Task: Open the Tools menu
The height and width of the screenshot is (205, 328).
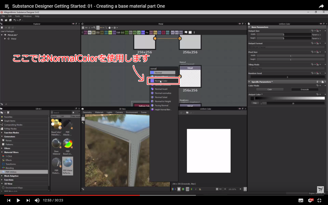Action: point(17,16)
